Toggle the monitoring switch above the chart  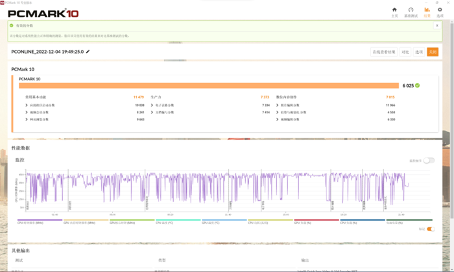[429, 161]
